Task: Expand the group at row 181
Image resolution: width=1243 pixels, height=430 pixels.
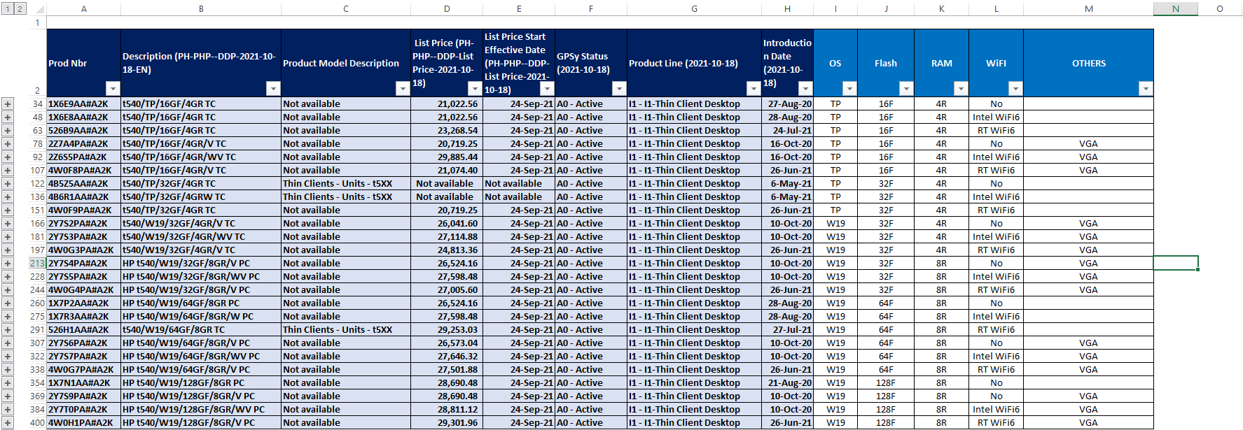Action: [x=8, y=237]
